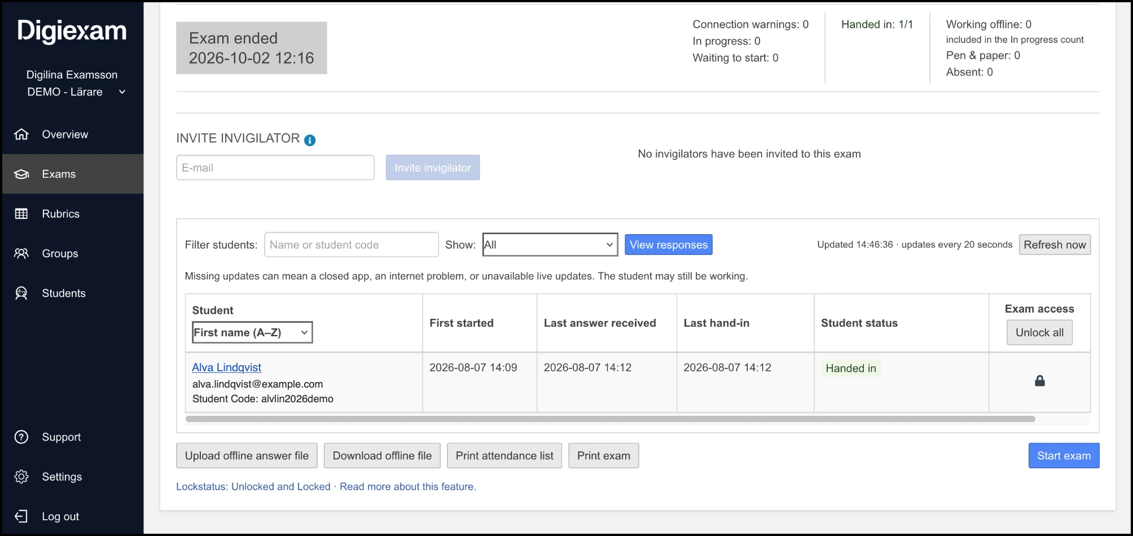Viewport: 1133px width, 536px height.
Task: Toggle the lock icon for Alva Lindqvist
Action: pyautogui.click(x=1039, y=381)
